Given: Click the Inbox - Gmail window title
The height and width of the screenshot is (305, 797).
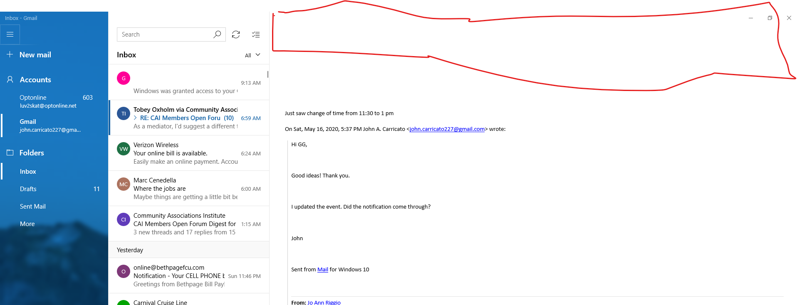Looking at the screenshot, I should click(x=21, y=18).
